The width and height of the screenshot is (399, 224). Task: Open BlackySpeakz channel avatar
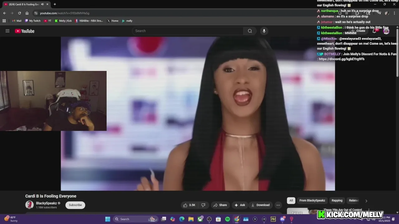(29, 205)
